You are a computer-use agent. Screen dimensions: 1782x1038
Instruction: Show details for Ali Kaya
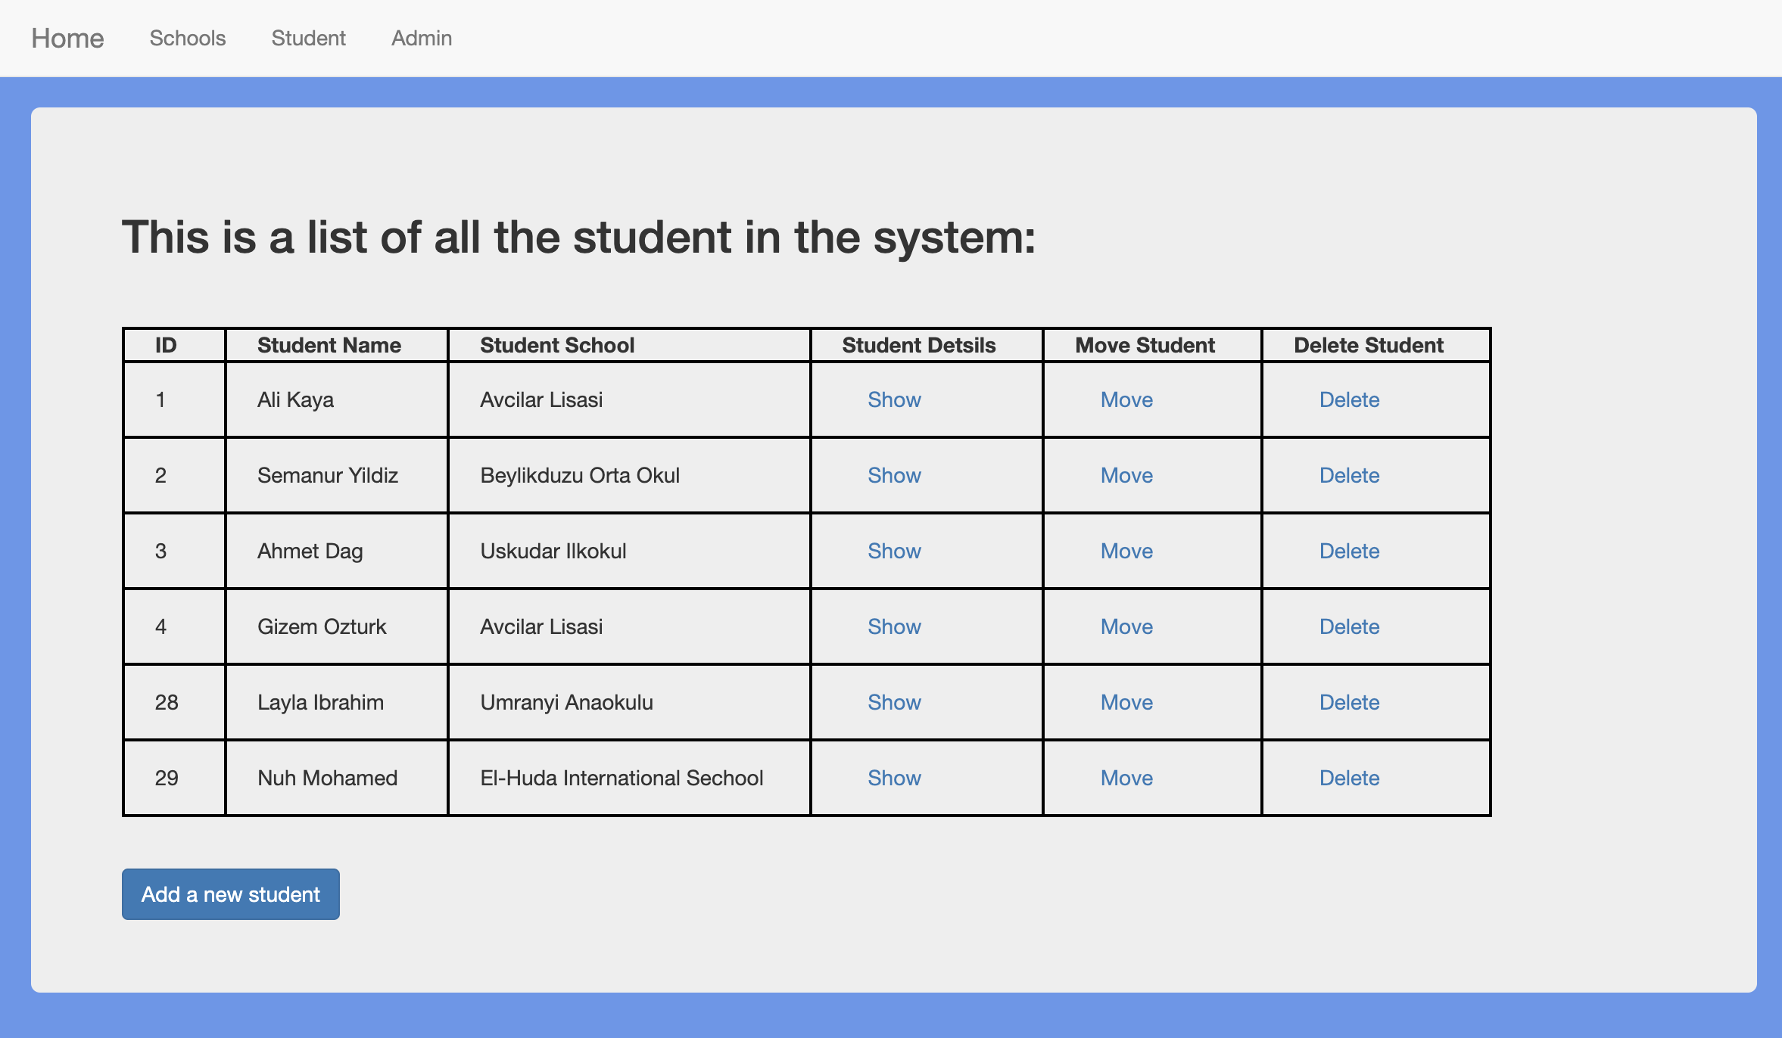(894, 399)
